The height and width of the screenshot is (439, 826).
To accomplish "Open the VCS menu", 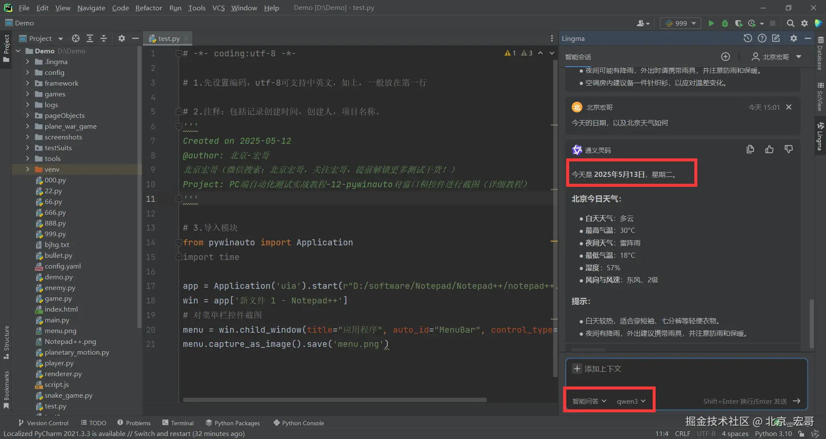I will (x=219, y=8).
